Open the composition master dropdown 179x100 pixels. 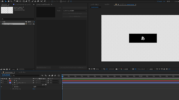[75, 11]
